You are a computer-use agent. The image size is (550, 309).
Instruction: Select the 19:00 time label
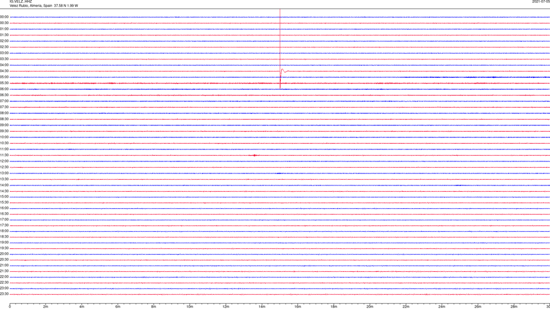point(4,243)
